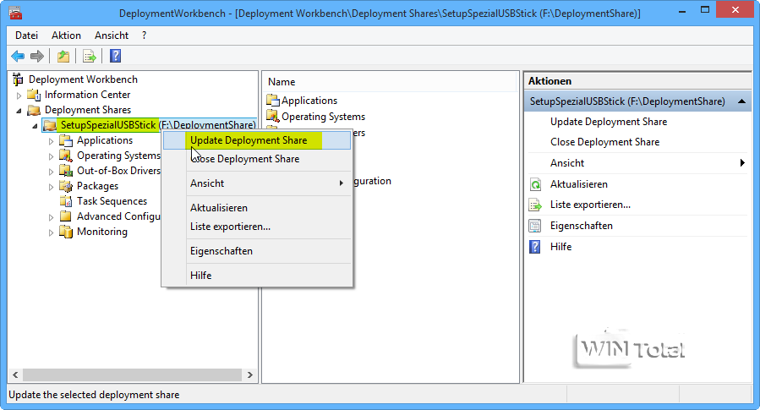Expand the Monitoring tree node
The image size is (760, 410).
(51, 232)
